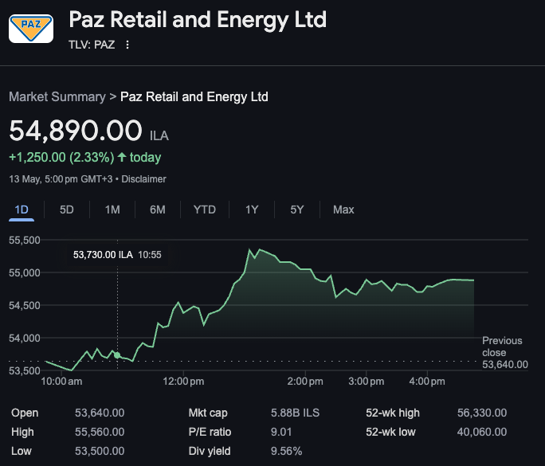
Task: Click the PAZ company logo
Action: click(31, 29)
